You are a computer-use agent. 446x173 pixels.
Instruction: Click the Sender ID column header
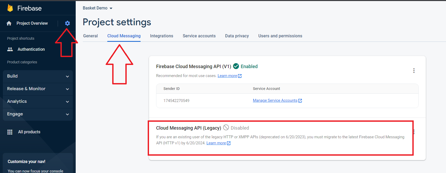point(172,89)
